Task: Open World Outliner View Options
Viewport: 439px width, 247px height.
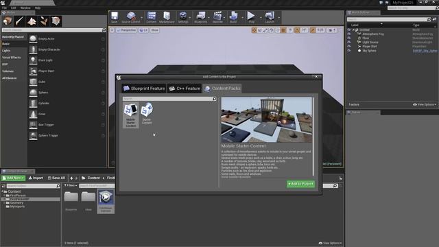Action: click(x=425, y=104)
